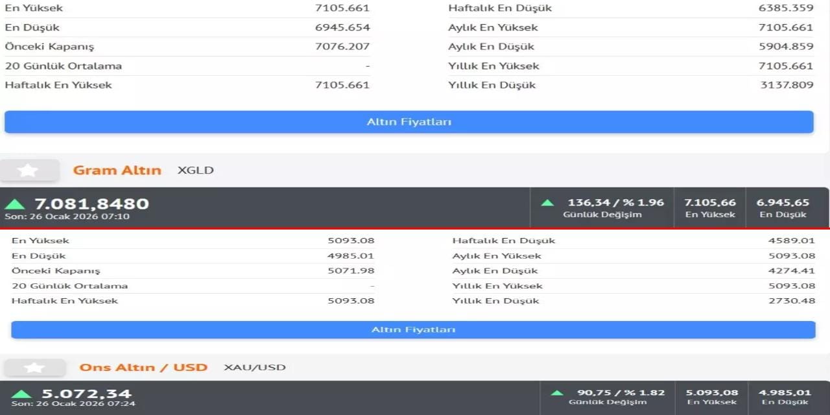The image size is (830, 415).
Task: Open the Gram Altın heading link
Action: click(117, 171)
